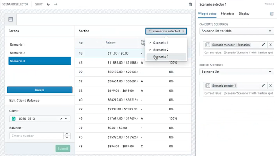Click the $699.00 / $699.00 balance cell
This screenshot has width=277, height=156.
coord(121,90)
